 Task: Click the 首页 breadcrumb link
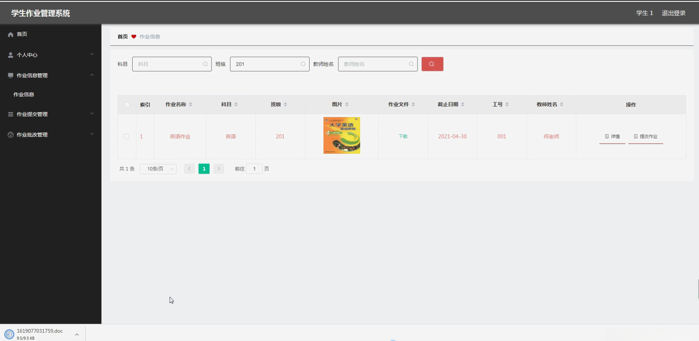(x=122, y=37)
